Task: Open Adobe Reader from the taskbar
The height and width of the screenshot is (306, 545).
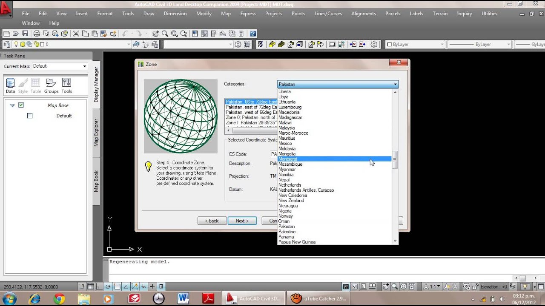Action: (208, 299)
